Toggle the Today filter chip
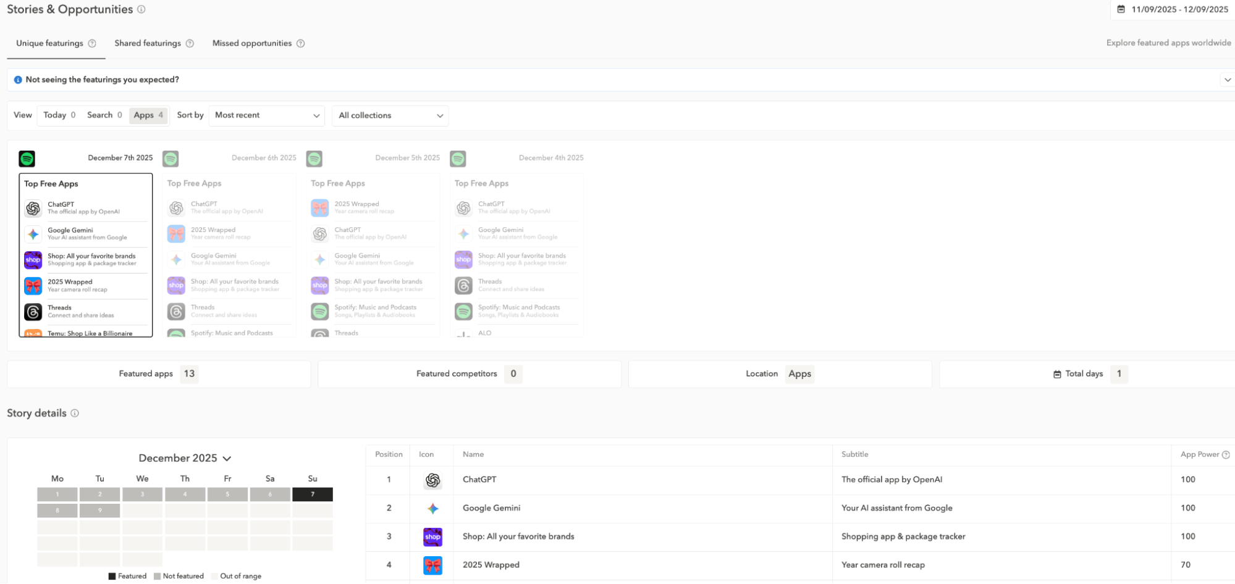This screenshot has width=1235, height=584. click(x=59, y=115)
